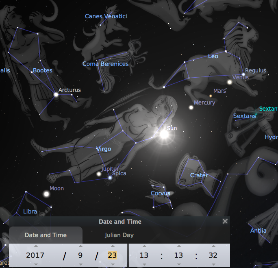The width and height of the screenshot is (278, 268).
Task: Select planet Mercury below Leo
Action: 191,107
